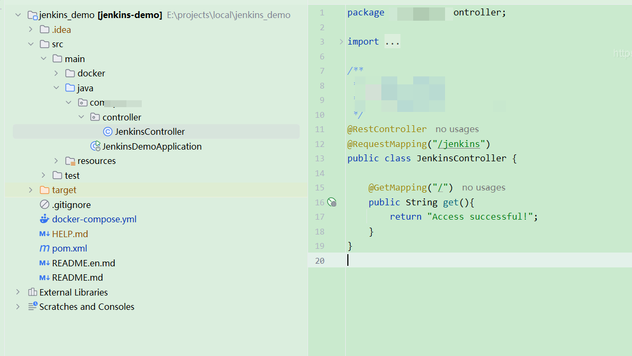This screenshot has height=356, width=632.
Task: Click the main folder icon
Action: 57,59
